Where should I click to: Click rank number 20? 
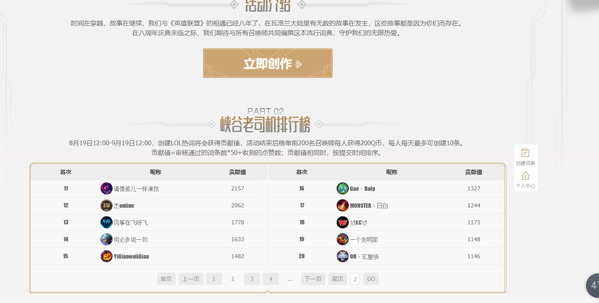click(302, 256)
